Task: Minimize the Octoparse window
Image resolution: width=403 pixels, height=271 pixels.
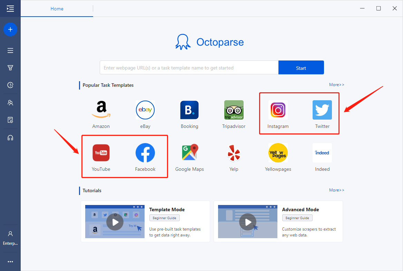Action: 362,9
